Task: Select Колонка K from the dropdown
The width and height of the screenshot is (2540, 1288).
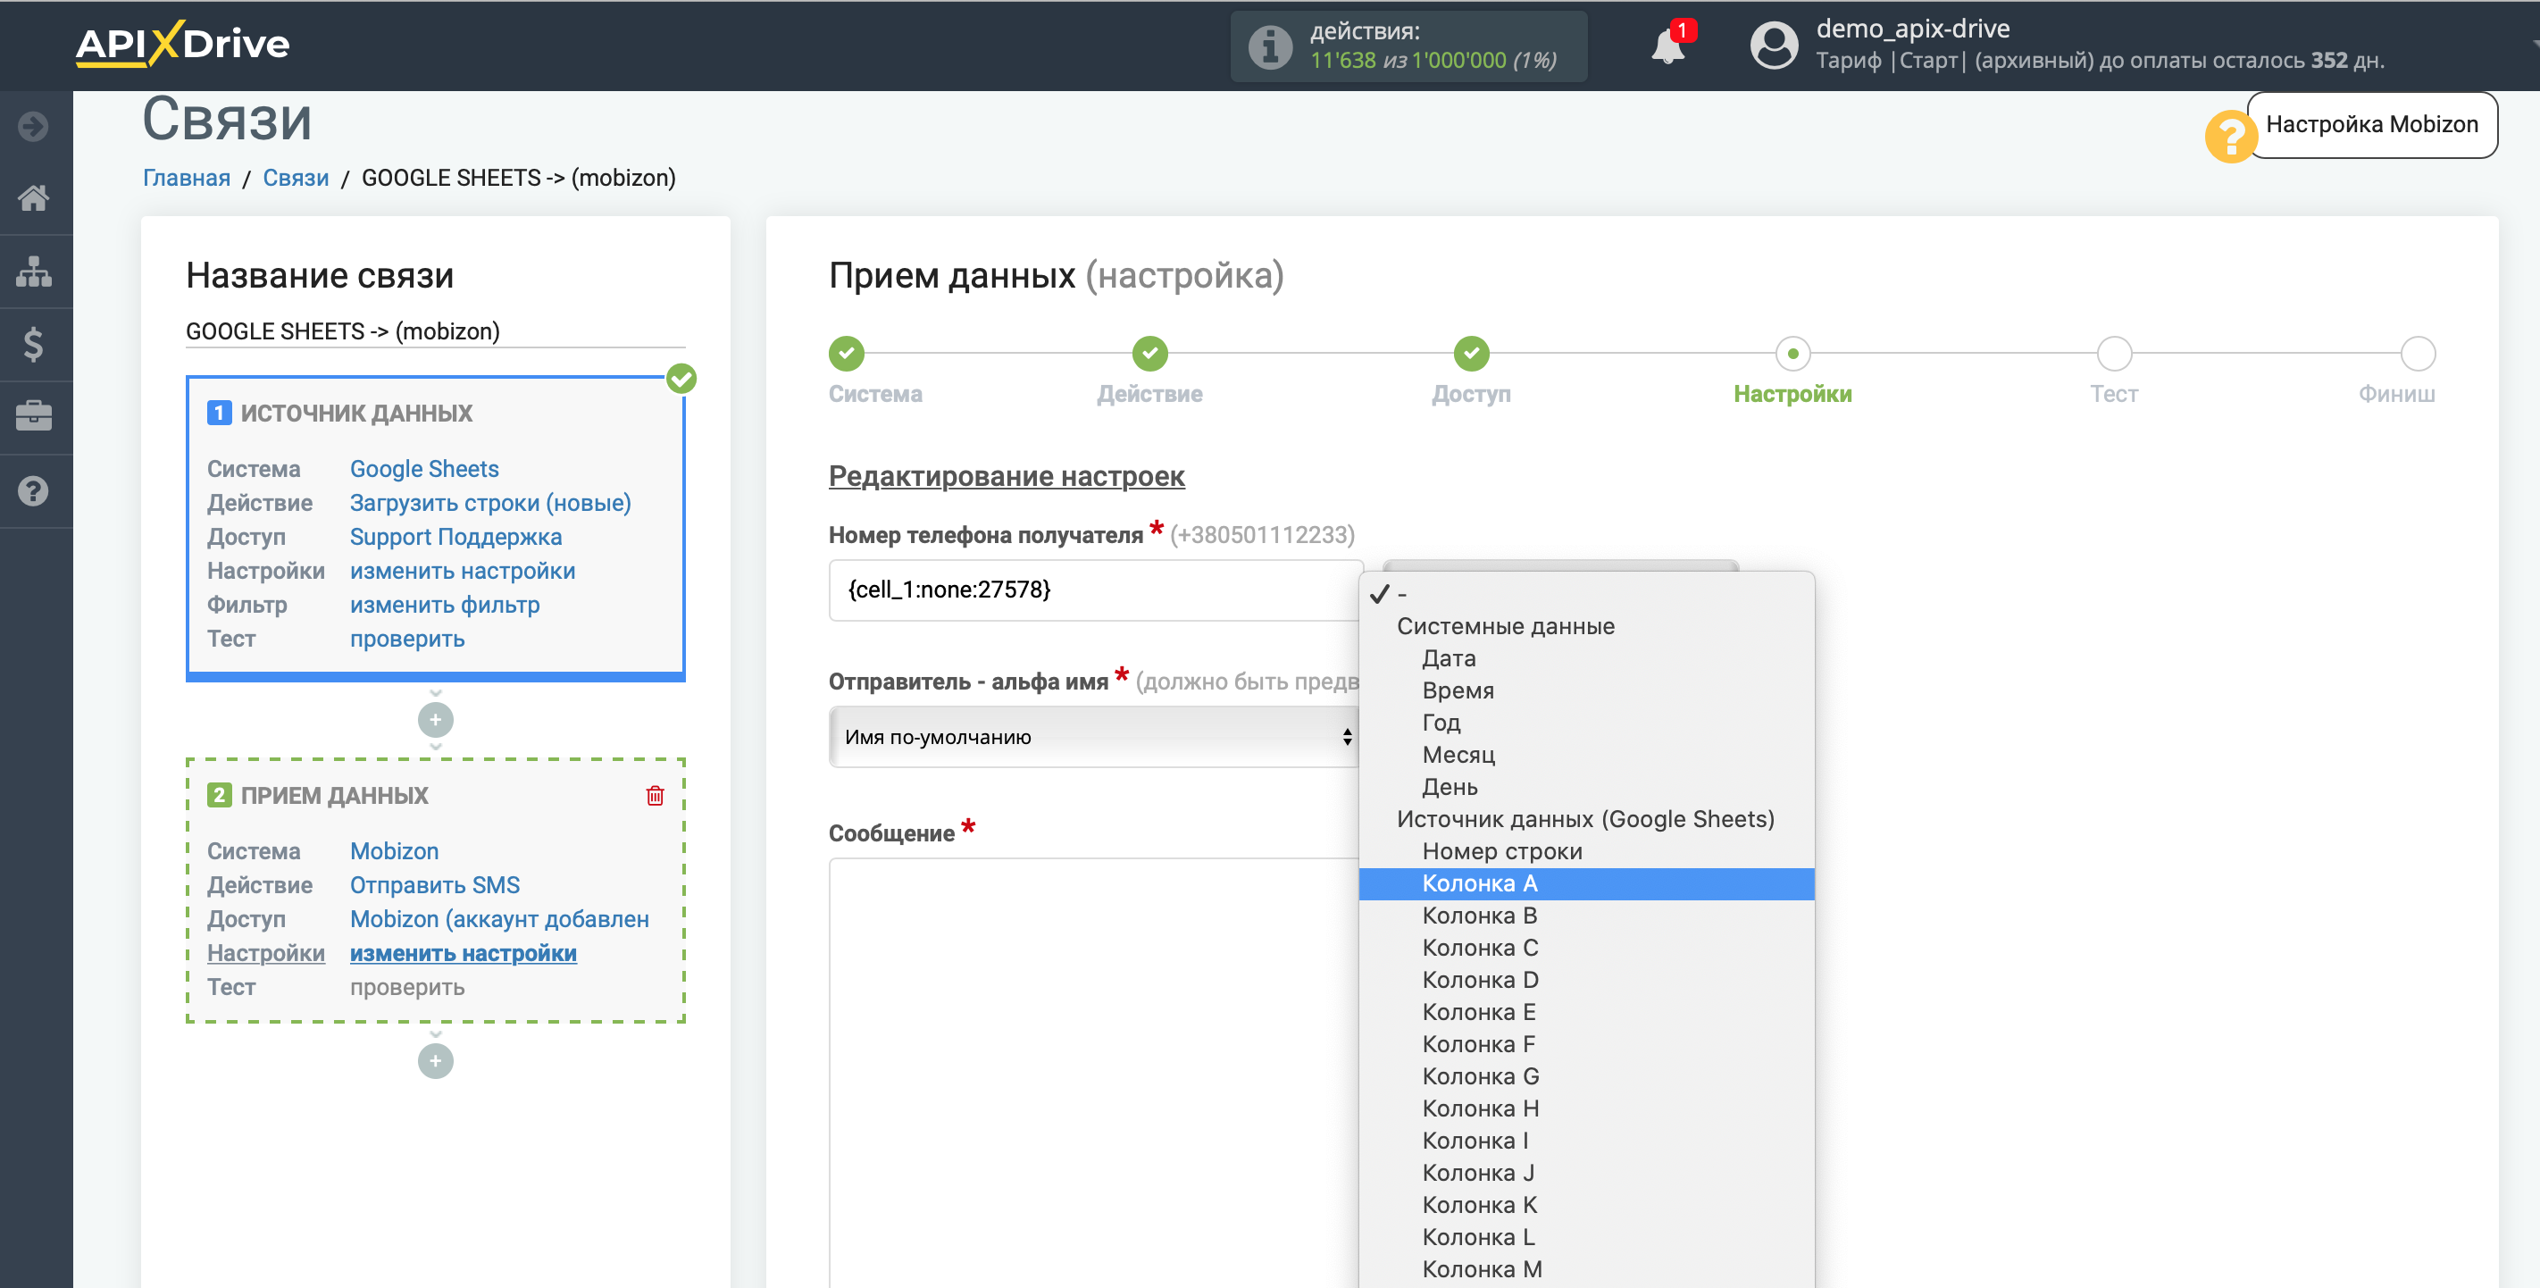Action: pos(1586,1205)
